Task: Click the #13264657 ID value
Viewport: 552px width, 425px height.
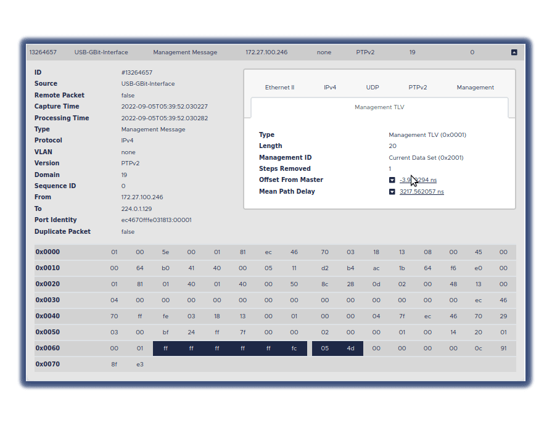Action: (x=137, y=73)
